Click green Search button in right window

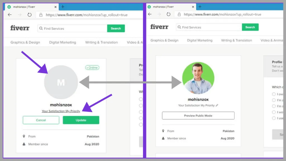point(250,27)
